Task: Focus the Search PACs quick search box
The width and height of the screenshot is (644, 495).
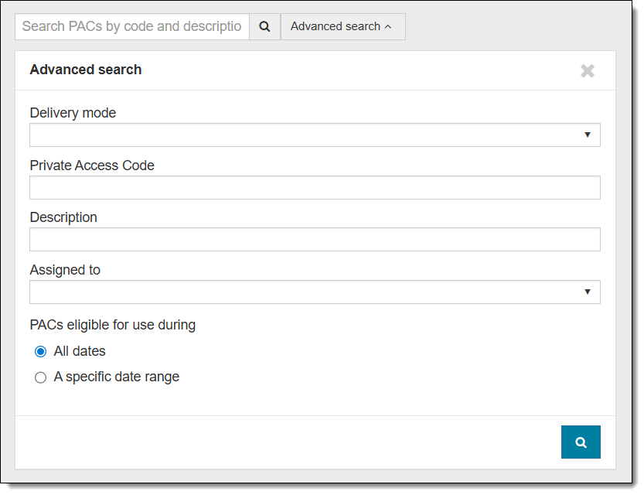Action: pos(132,26)
